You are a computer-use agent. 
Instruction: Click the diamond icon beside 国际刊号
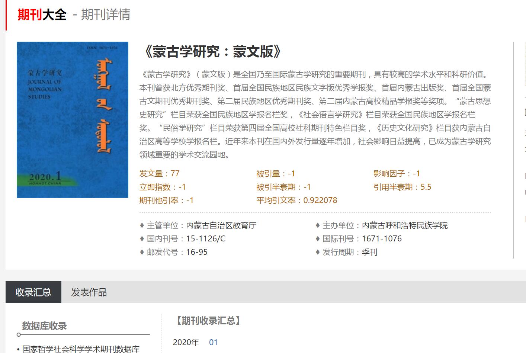317,239
